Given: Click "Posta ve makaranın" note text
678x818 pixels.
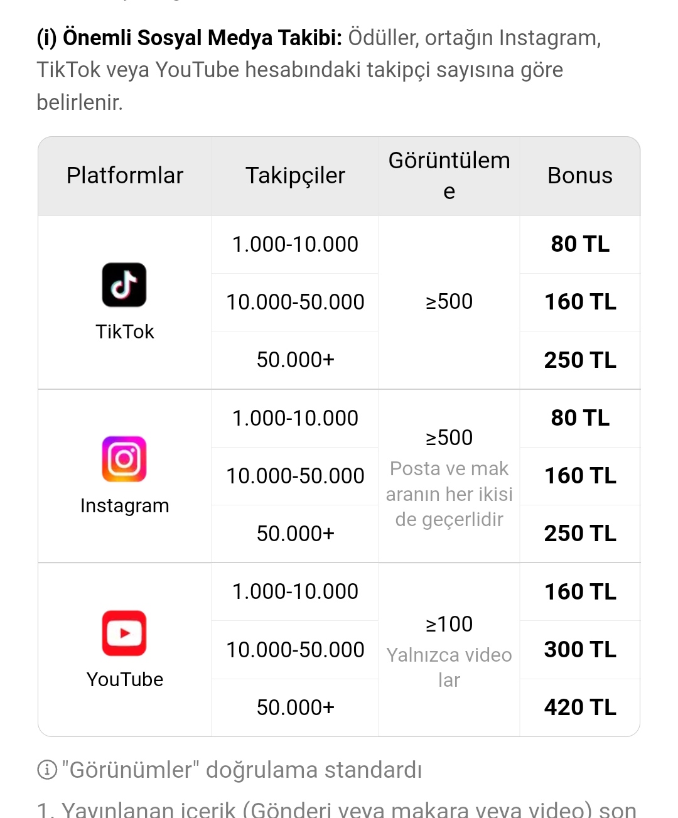Looking at the screenshot, I should click(x=449, y=494).
